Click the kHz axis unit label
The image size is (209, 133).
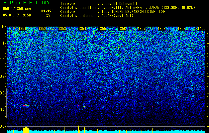pyautogui.click(x=3, y=27)
